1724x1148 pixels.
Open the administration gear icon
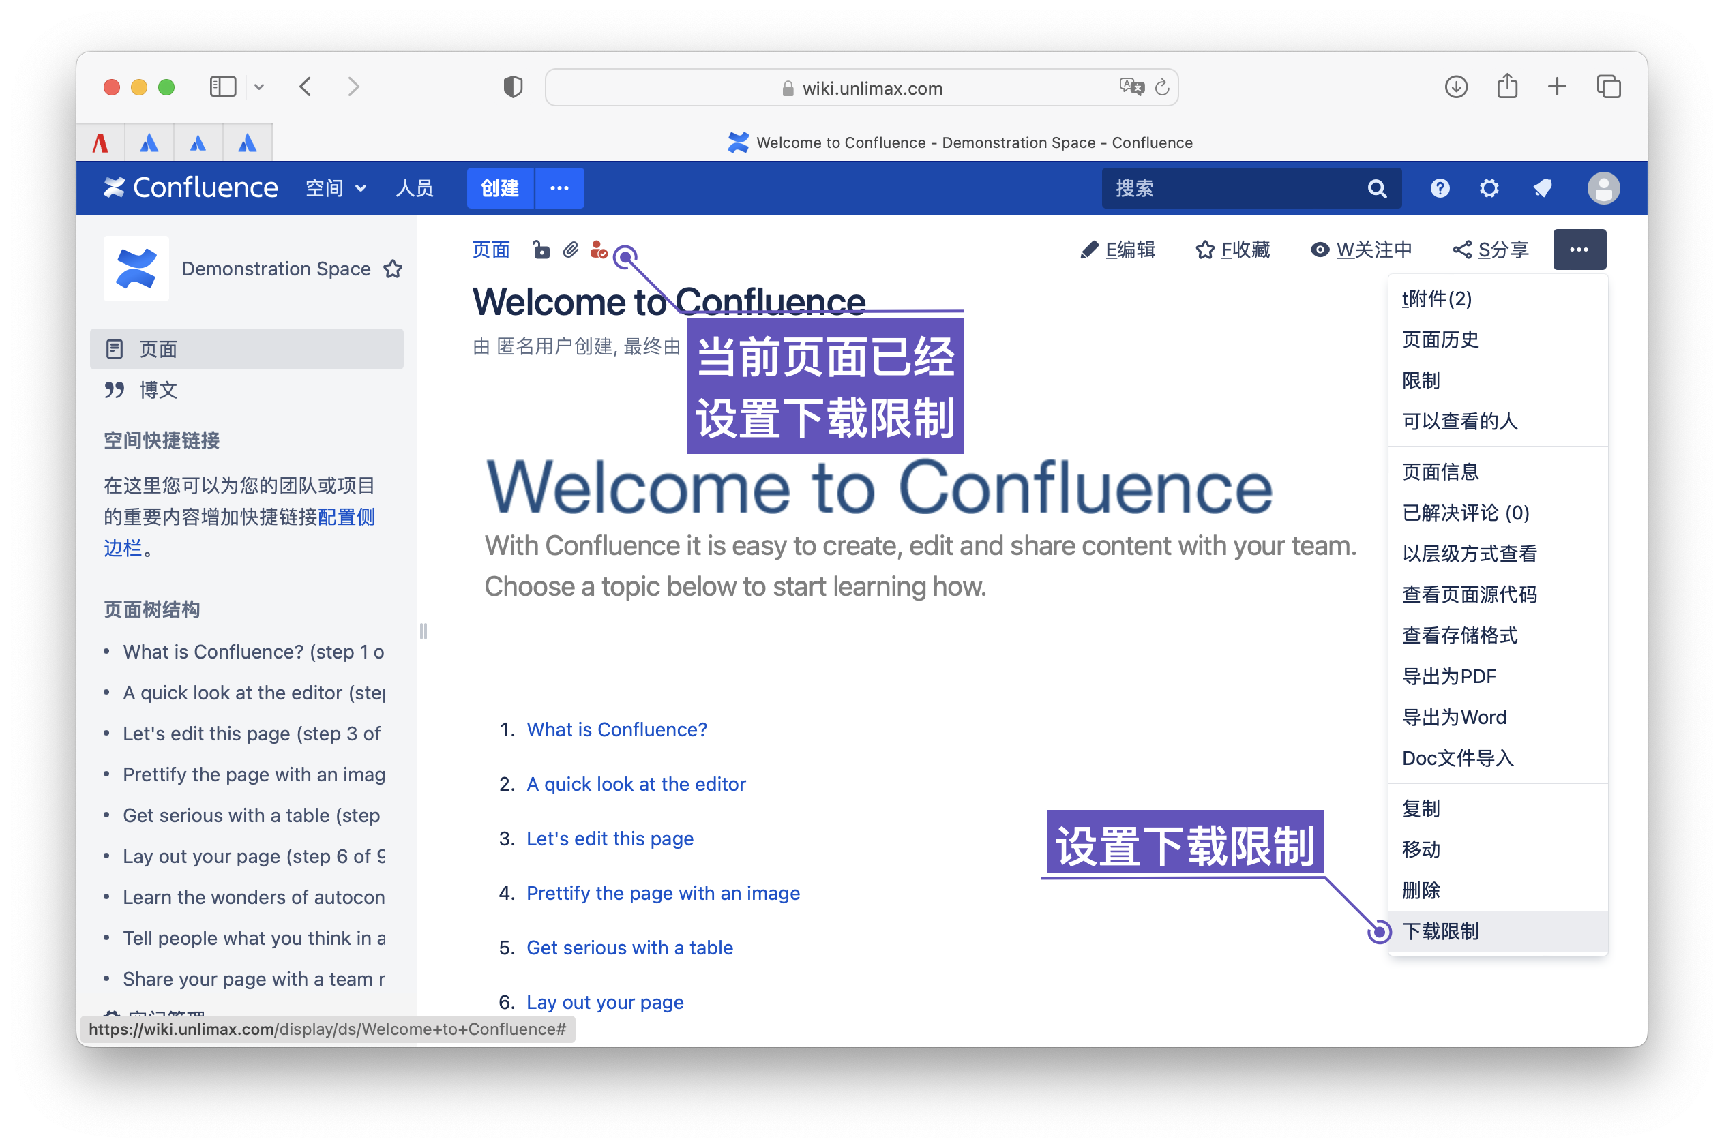(x=1488, y=188)
